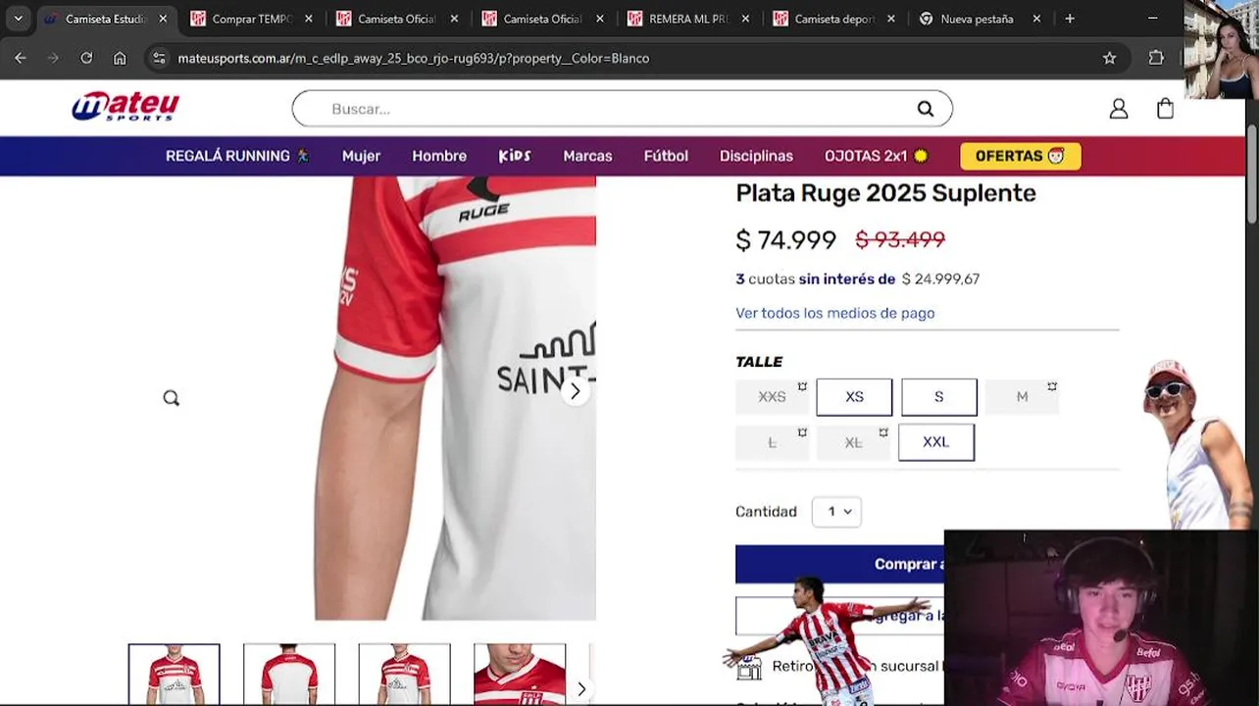Advance thumbnail carousel with right chevron
1259x706 pixels.
(580, 688)
